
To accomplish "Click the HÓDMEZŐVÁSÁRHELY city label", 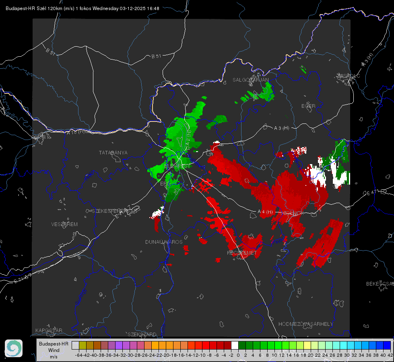I will point(305,324).
